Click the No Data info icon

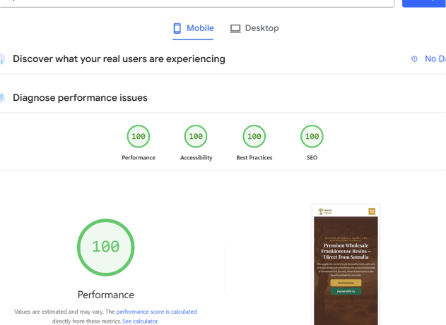click(414, 59)
